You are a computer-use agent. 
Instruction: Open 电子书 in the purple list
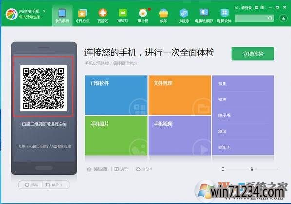(224, 115)
